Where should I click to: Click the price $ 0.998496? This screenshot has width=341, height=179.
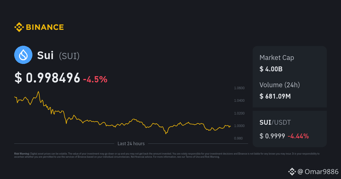tap(47, 78)
